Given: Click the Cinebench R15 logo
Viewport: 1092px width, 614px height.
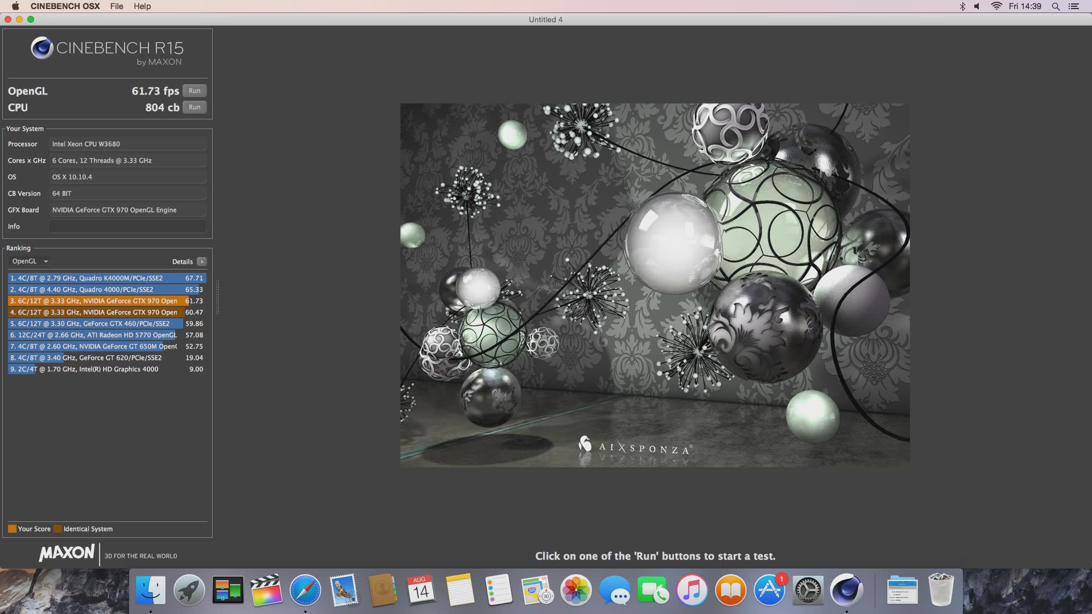Looking at the screenshot, I should pos(107,51).
